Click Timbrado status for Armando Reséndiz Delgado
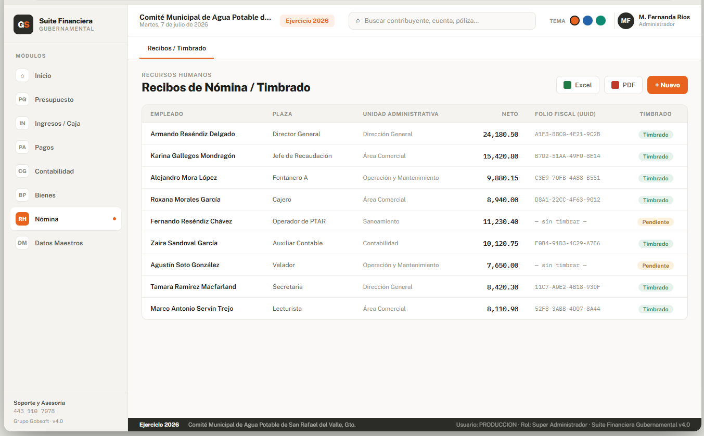 click(656, 135)
